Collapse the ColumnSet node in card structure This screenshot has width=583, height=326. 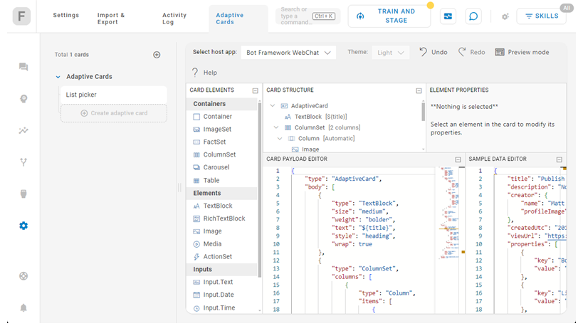point(276,127)
